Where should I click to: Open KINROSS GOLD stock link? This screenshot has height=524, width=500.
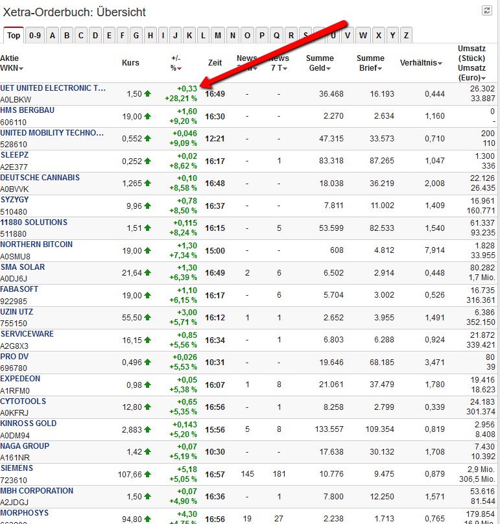29,423
